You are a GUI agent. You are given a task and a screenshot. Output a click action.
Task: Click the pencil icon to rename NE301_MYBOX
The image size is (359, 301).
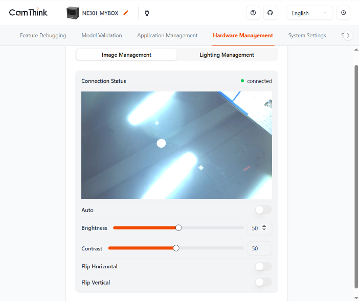(x=126, y=13)
